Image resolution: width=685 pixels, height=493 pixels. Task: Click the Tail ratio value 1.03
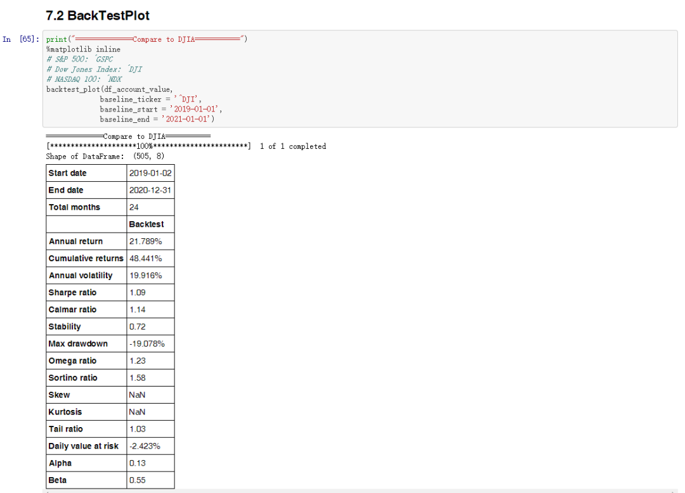click(150, 429)
